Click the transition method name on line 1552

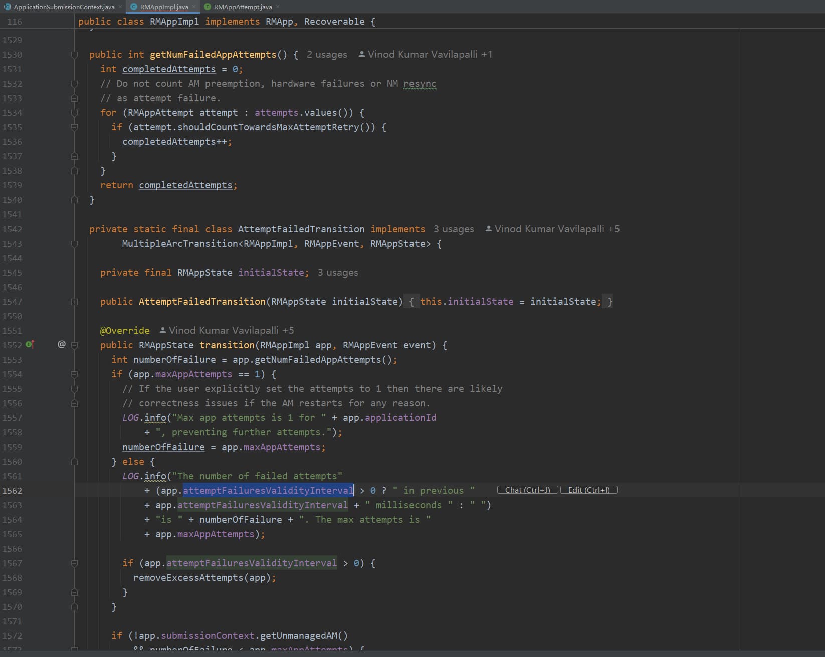tap(227, 345)
